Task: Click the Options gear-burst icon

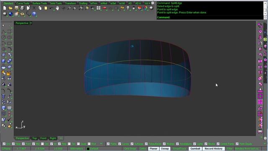Action: (22, 14)
